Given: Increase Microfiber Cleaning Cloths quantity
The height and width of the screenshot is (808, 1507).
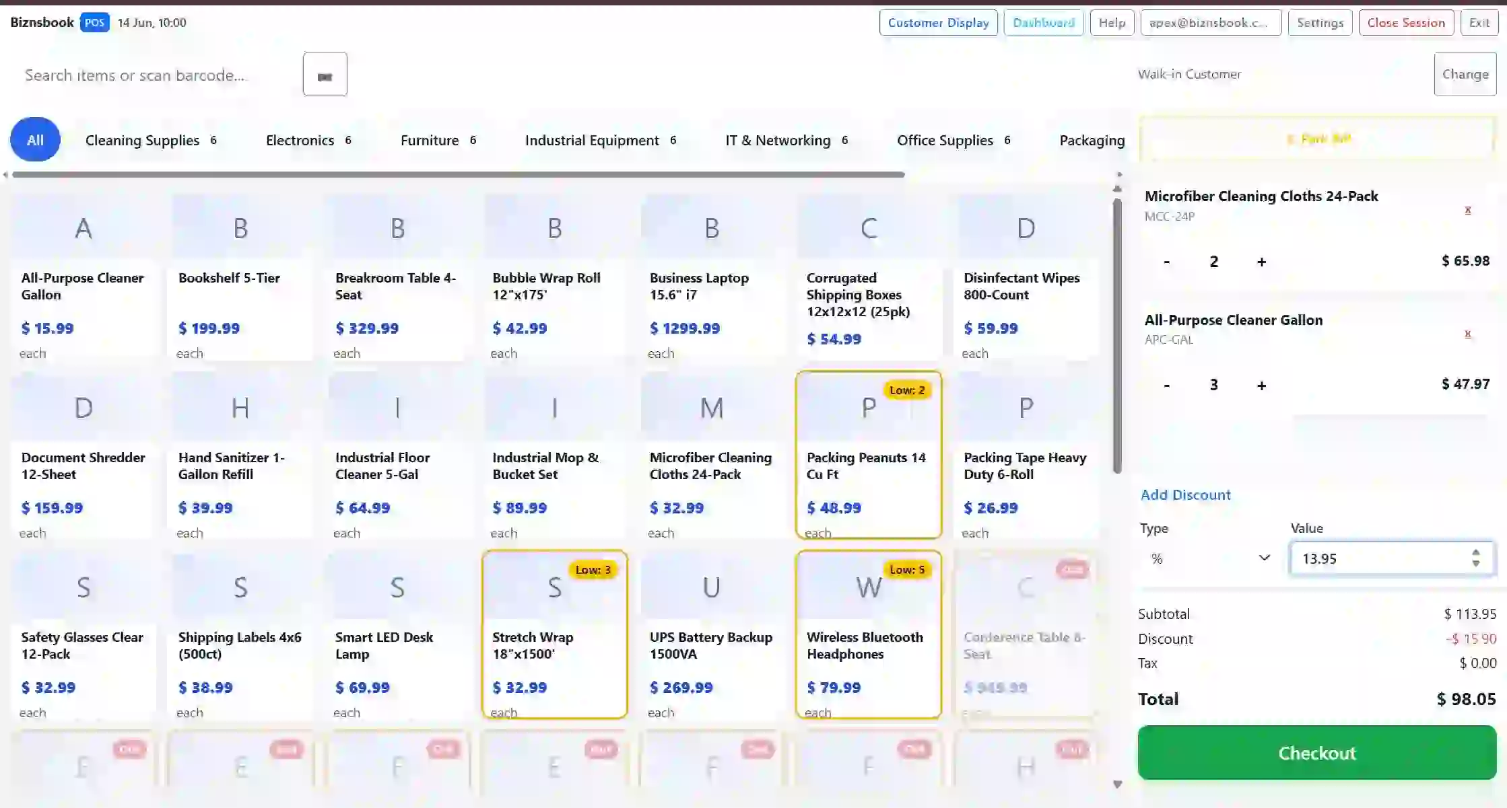Looking at the screenshot, I should (1261, 262).
